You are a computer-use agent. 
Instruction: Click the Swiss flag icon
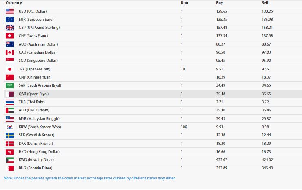10,36
